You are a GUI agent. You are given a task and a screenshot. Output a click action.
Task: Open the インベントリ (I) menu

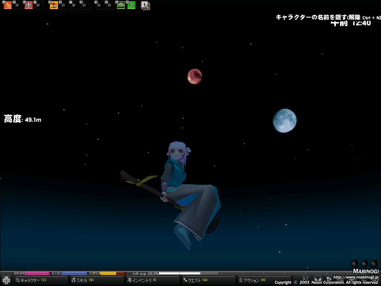153,280
